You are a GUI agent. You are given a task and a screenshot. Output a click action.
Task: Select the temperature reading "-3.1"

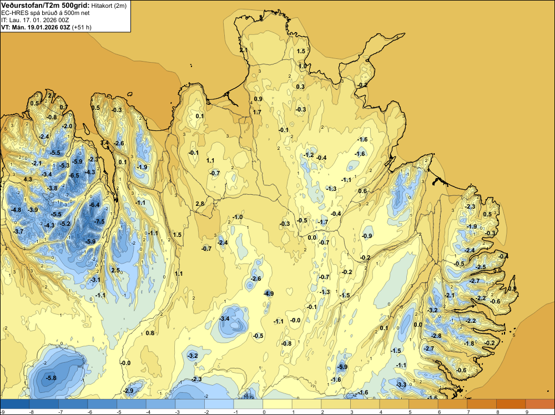tap(95, 280)
